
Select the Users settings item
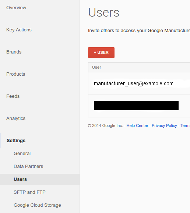(40, 179)
